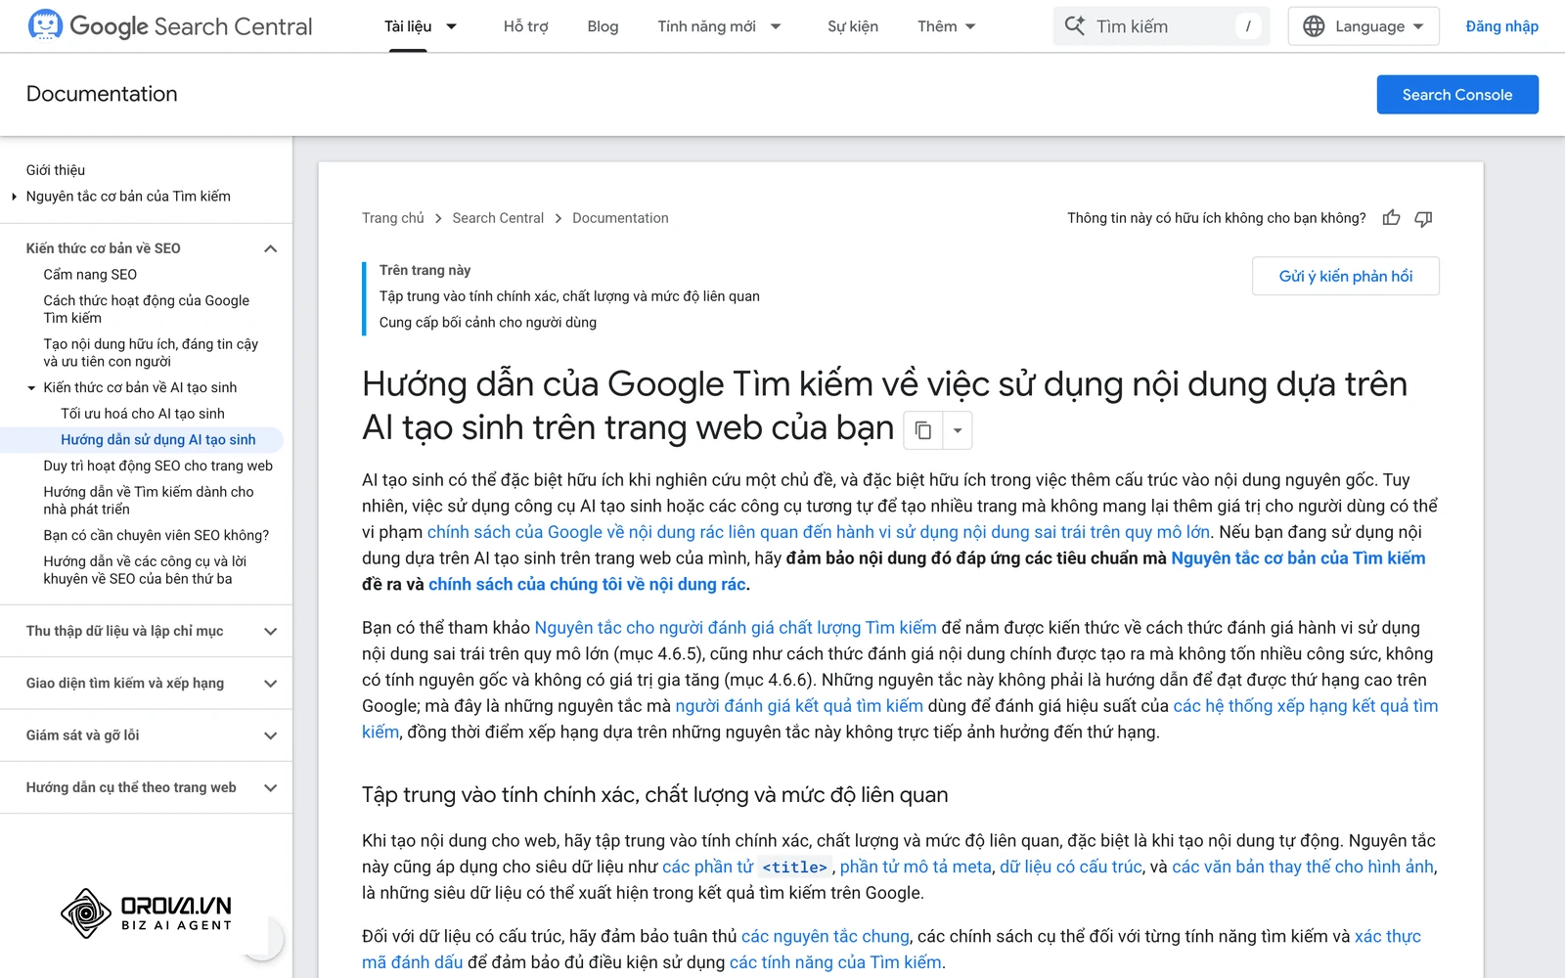
Task: Open Cẩm nang SEO sidebar item
Action: coord(90,275)
